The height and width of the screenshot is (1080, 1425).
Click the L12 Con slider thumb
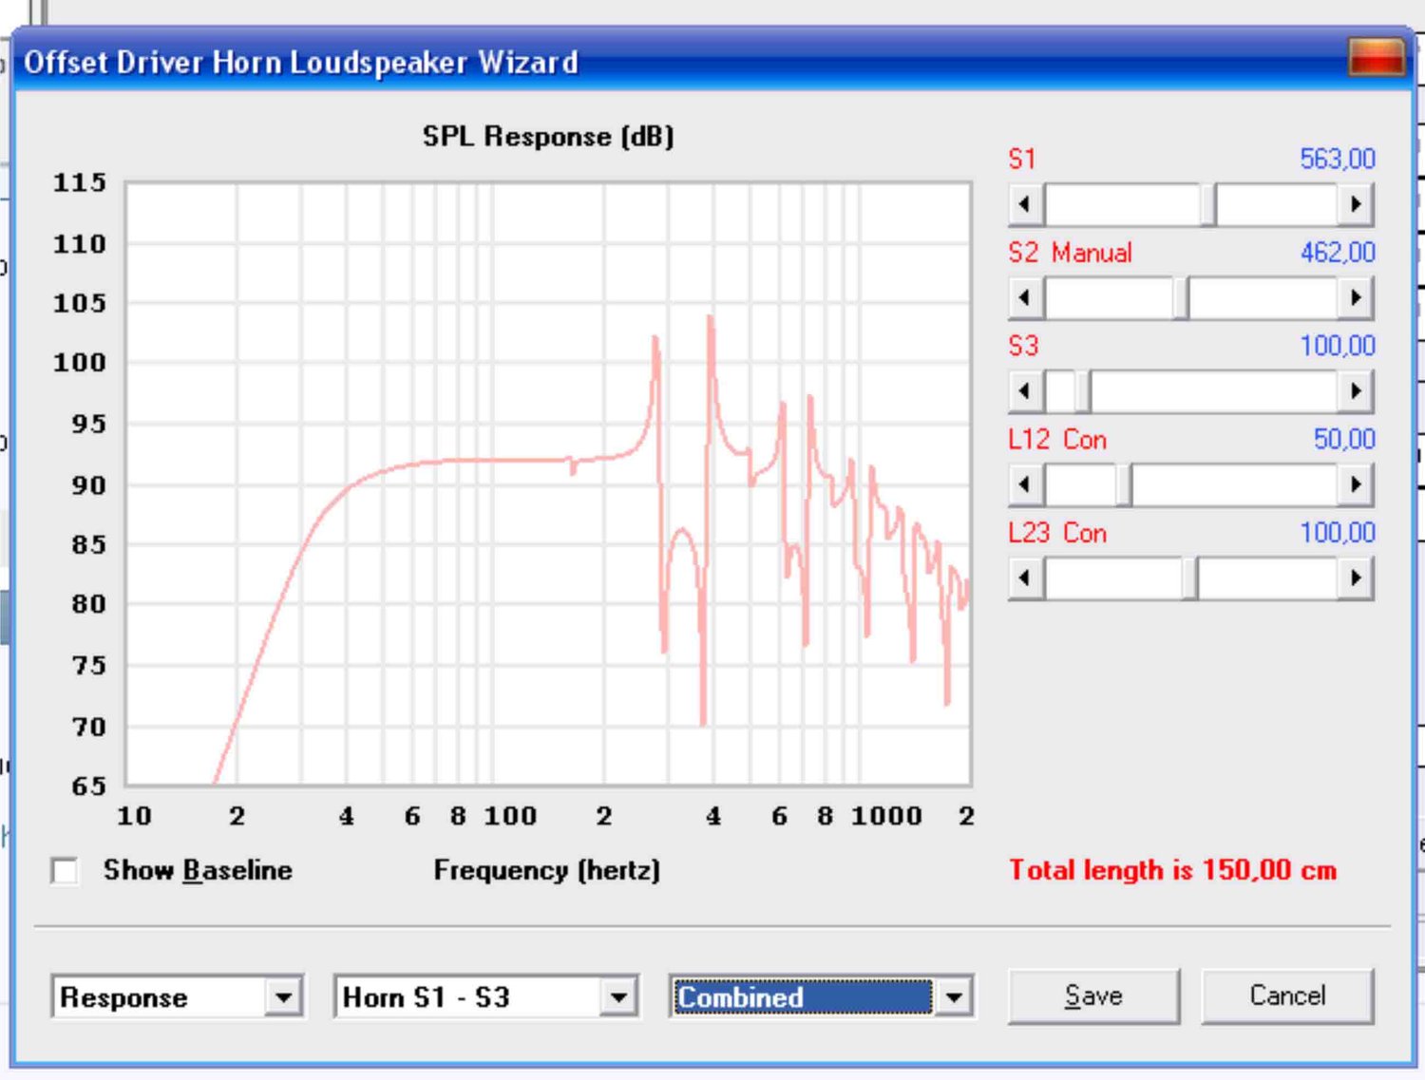pos(1124,485)
